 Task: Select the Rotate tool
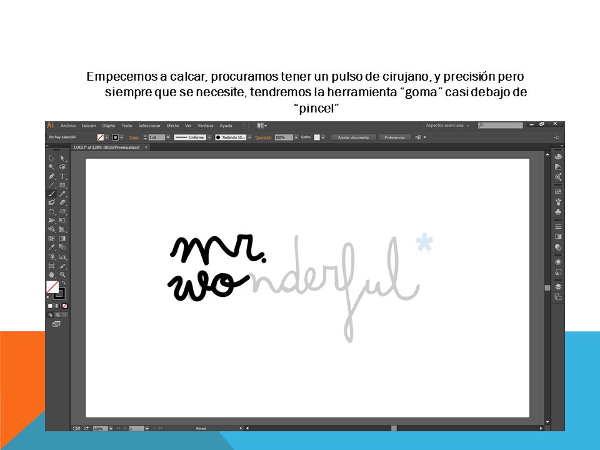tap(52, 212)
